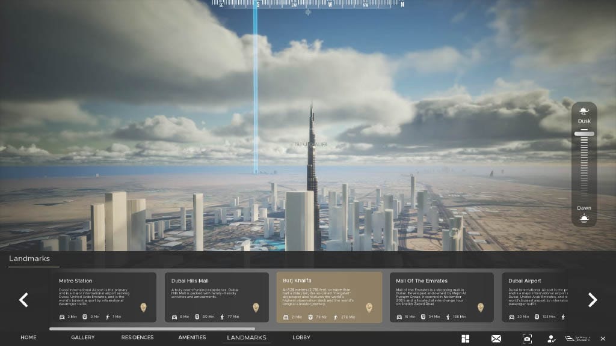Screen dimensions: 616x346
Task: Click the Dusk-Dawn time of day slider handle
Action: click(584, 133)
